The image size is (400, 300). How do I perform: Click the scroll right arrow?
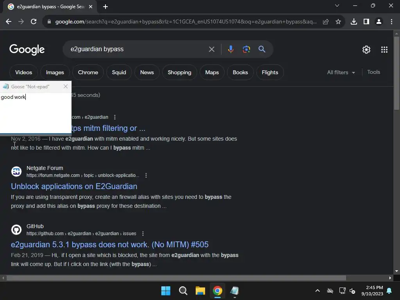(390, 278)
